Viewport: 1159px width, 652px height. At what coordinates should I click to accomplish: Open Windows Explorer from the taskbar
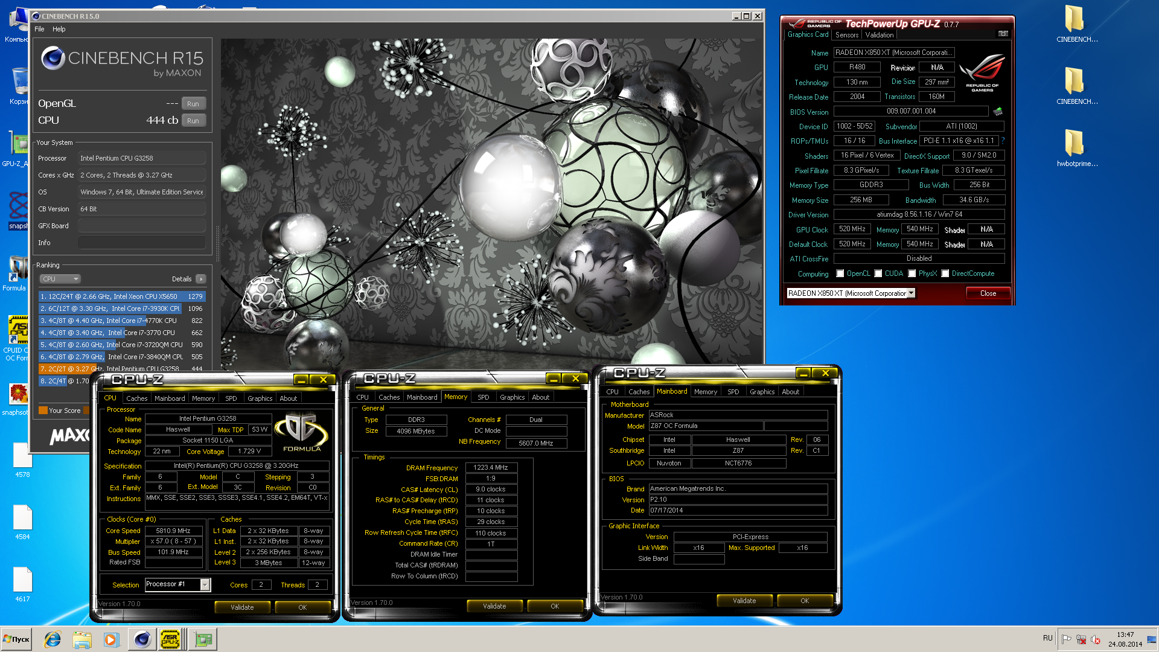pos(81,639)
